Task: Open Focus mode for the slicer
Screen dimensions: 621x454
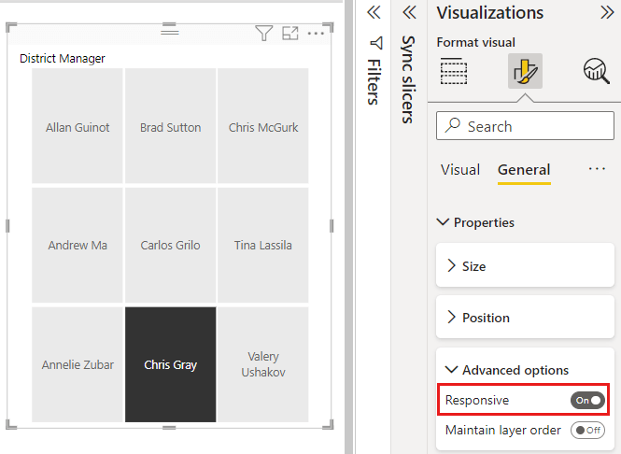Action: (x=290, y=34)
